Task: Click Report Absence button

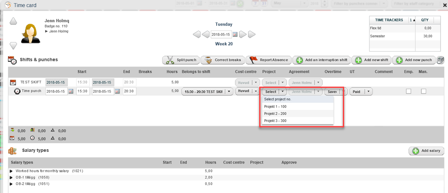Action: pyautogui.click(x=269, y=60)
